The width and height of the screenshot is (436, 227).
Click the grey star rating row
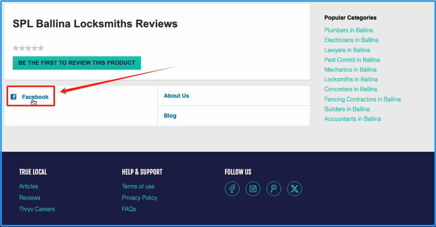point(28,48)
